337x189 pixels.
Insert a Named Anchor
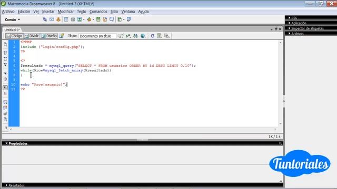58,19
